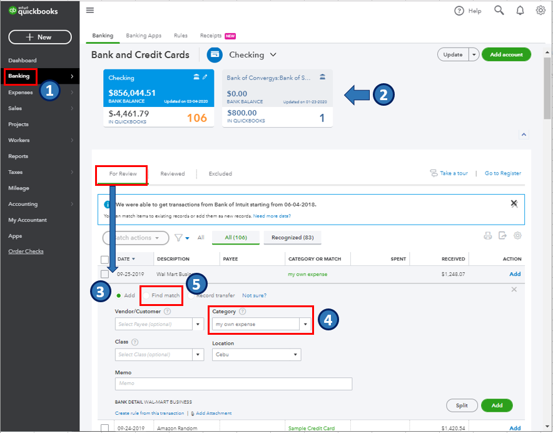Select the Recognized (83) tab
The width and height of the screenshot is (553, 433).
point(292,238)
